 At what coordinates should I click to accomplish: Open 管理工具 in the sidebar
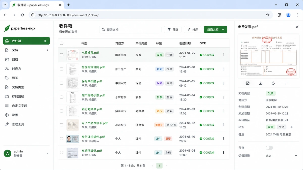click(26, 124)
